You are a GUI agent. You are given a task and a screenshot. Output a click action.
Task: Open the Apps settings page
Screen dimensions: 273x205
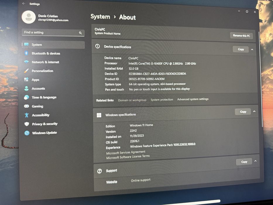click(35, 80)
